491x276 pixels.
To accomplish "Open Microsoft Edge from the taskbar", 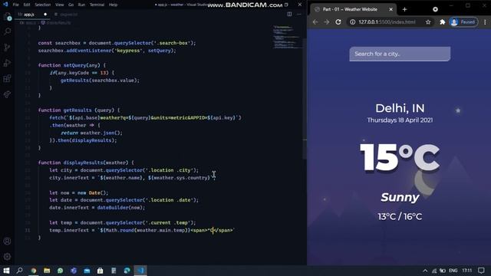I will [127, 271].
